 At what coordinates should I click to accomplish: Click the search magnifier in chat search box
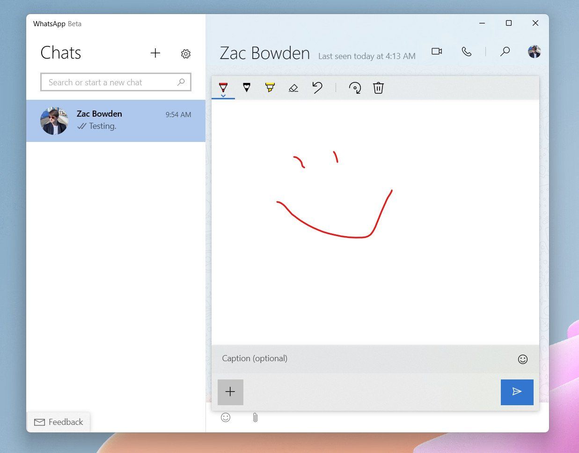pyautogui.click(x=181, y=82)
